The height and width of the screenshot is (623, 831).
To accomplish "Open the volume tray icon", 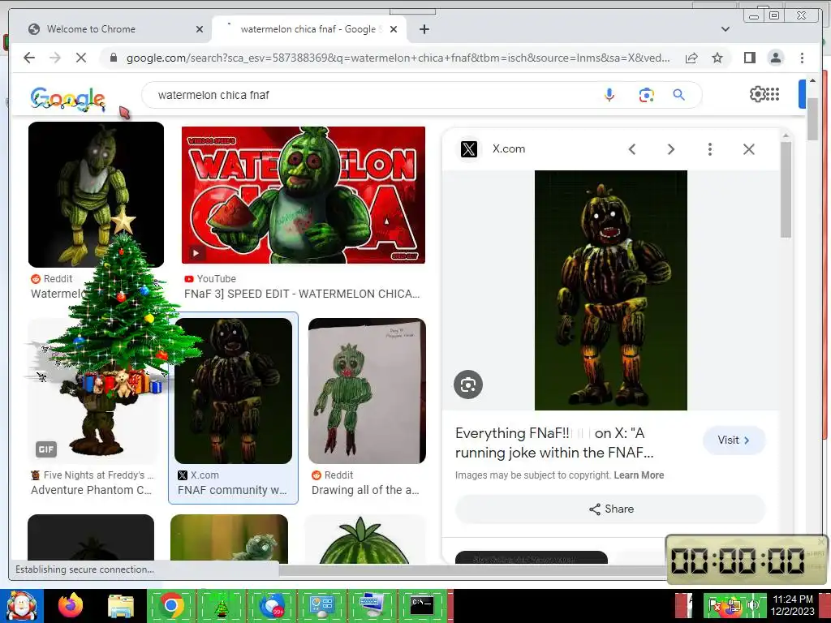I will pyautogui.click(x=753, y=605).
